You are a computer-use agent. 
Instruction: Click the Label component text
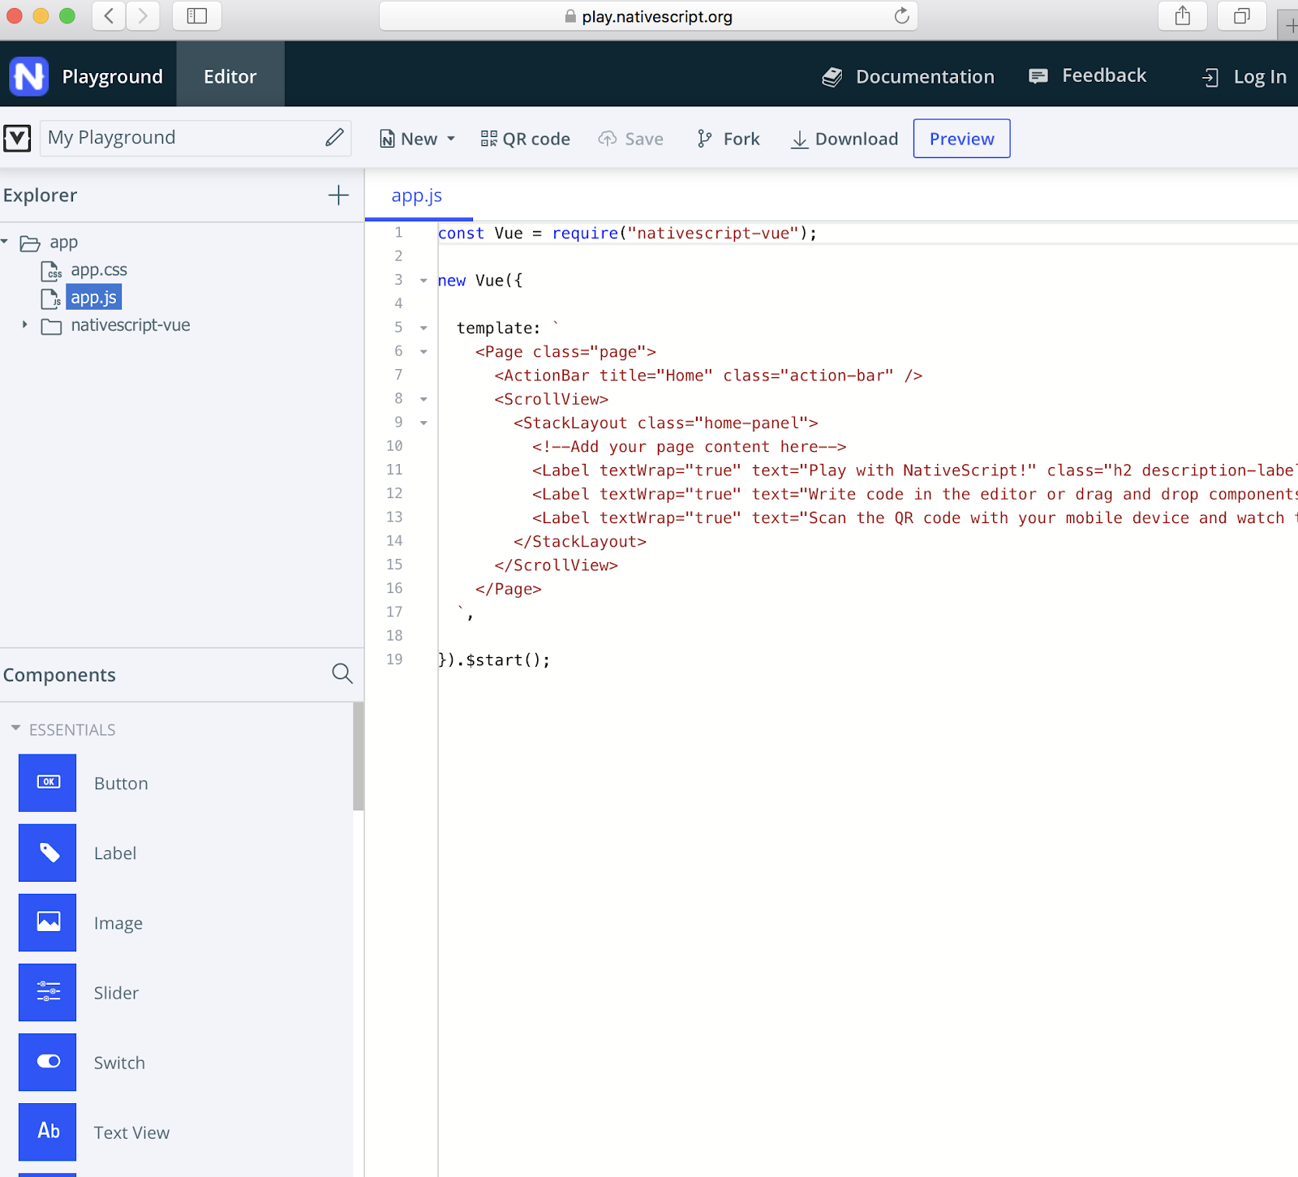(x=115, y=853)
